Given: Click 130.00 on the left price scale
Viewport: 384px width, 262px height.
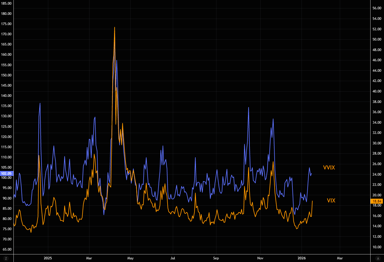Looking at the screenshot, I should (x=6, y=116).
